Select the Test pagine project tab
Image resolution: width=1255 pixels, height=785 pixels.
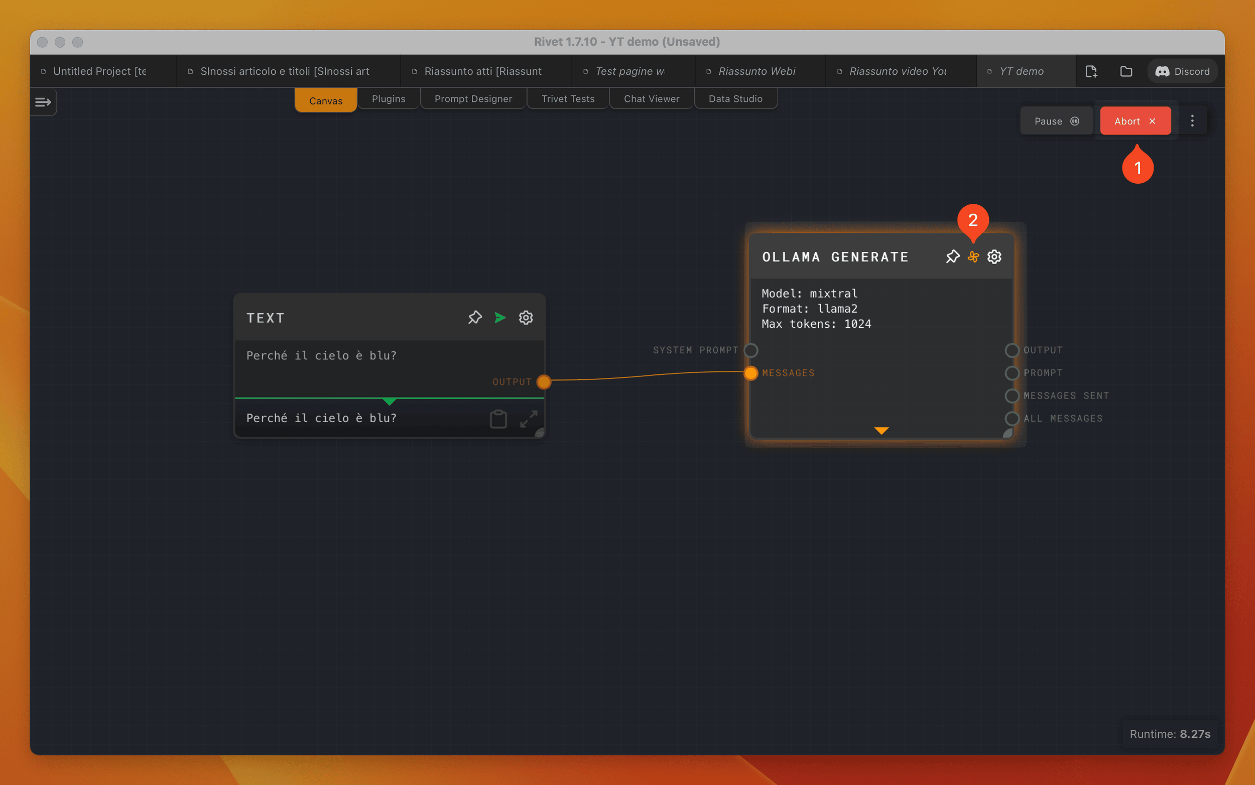[x=634, y=71]
